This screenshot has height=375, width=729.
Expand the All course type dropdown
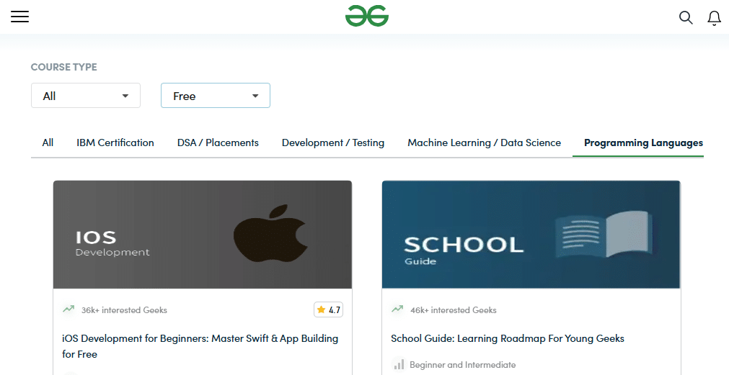point(86,96)
